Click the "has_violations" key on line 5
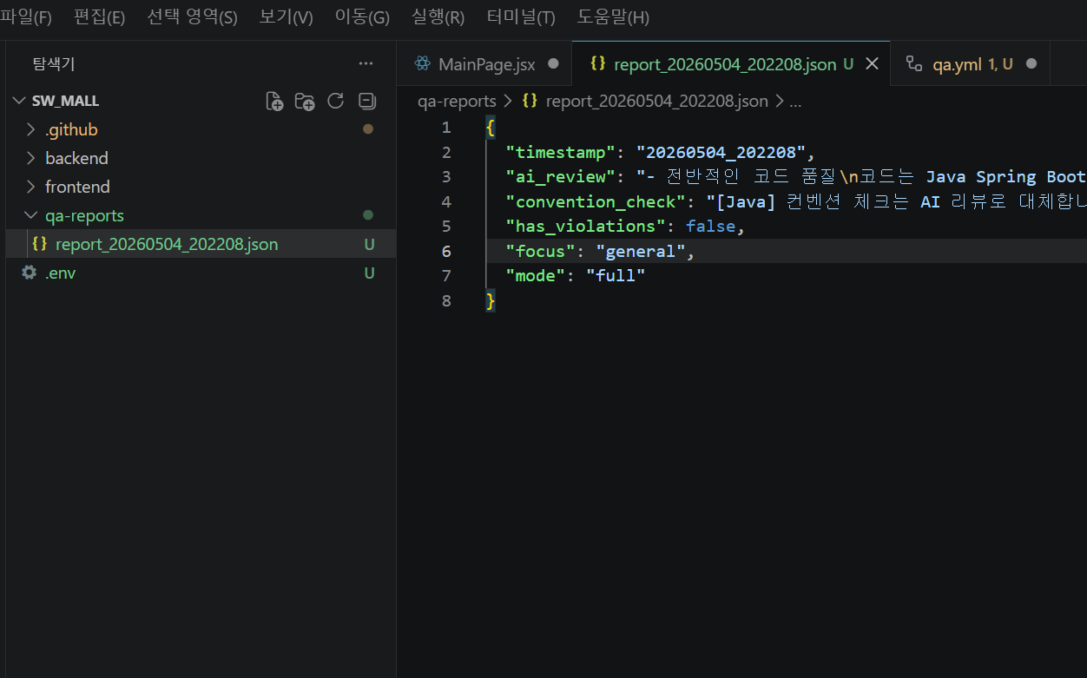1087x678 pixels. click(x=585, y=226)
